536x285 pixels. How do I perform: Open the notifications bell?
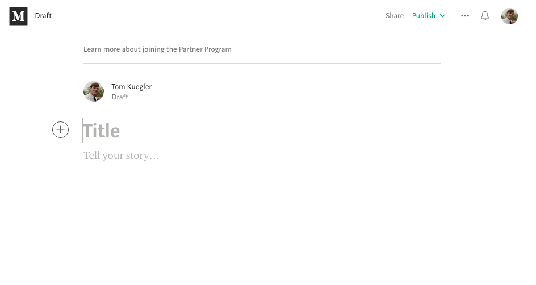click(485, 16)
